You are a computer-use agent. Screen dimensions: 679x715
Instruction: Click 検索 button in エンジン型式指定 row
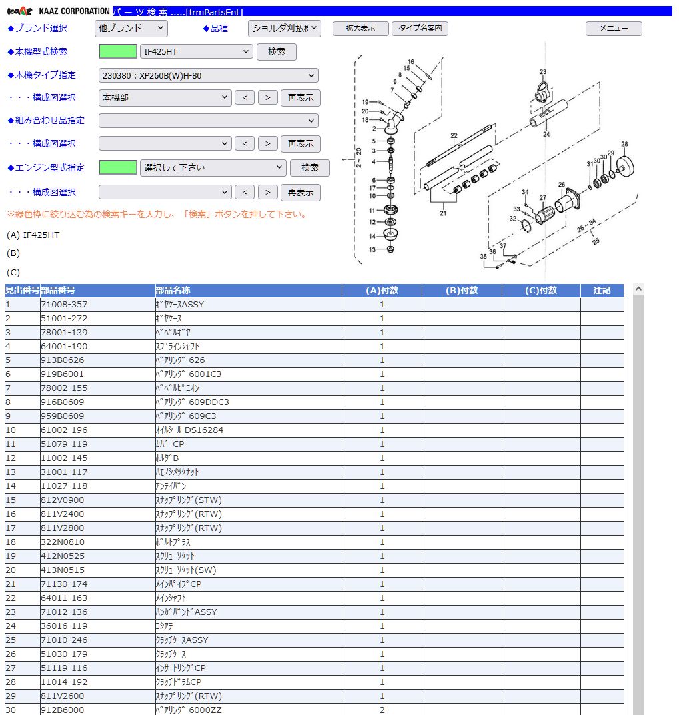(x=310, y=168)
